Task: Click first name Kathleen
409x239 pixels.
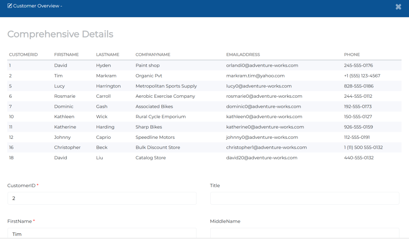Action: coord(64,117)
